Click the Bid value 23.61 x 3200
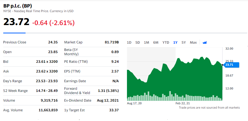Viewport: 248px width, 121px height. (x=47, y=62)
